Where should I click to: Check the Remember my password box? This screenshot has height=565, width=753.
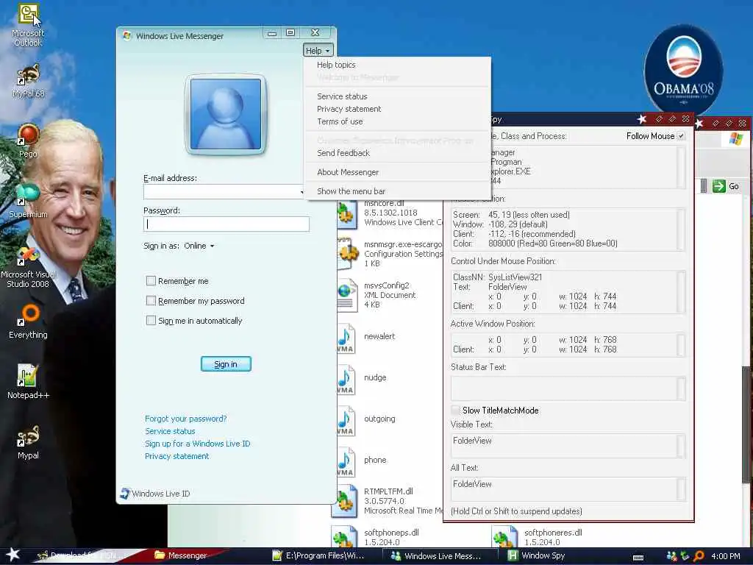(x=151, y=300)
